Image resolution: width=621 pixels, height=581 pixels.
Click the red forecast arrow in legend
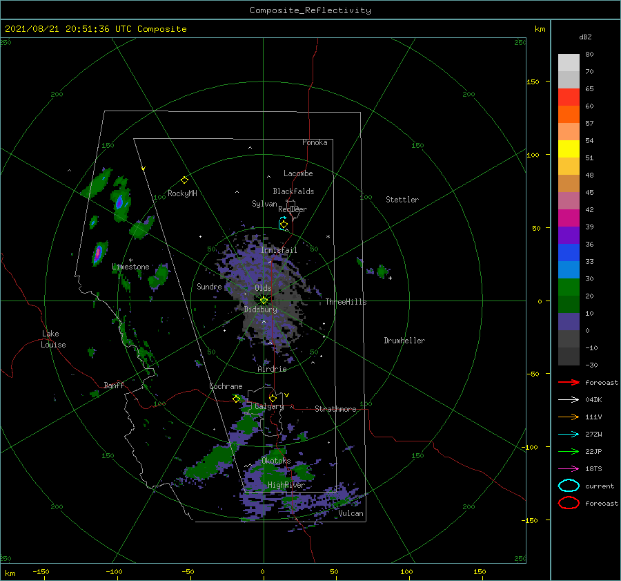569,382
